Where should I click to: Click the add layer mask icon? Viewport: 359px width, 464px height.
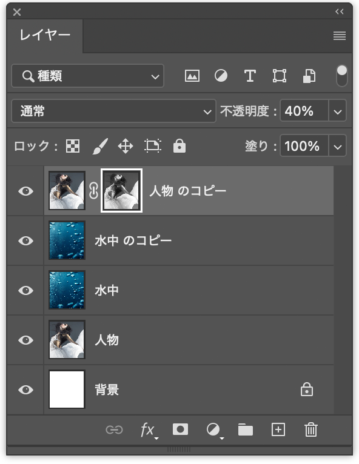[x=180, y=429]
